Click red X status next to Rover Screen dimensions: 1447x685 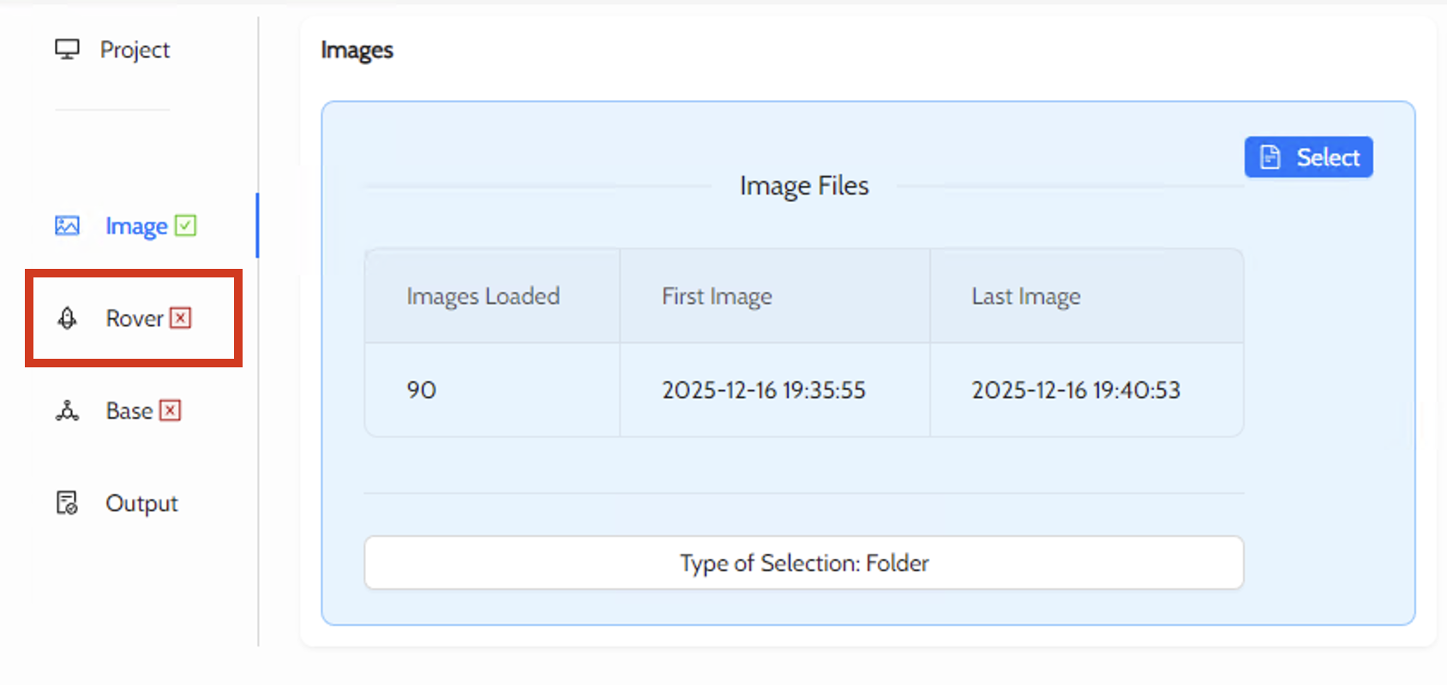pos(180,318)
